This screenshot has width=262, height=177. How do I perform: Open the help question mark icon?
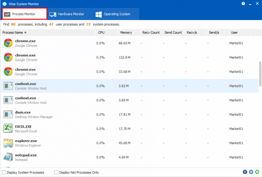pos(243,3)
